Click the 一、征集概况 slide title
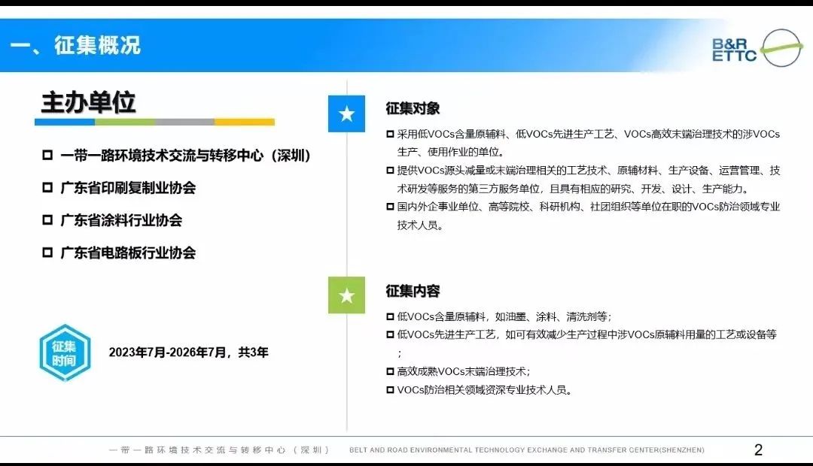 coord(75,45)
